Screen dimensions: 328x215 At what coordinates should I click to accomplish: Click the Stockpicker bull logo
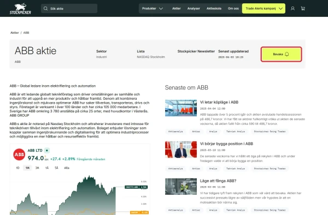coord(20,9)
